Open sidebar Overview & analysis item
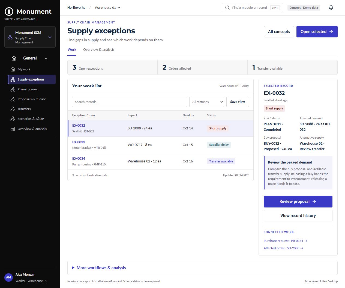Viewport: 345px width, 288px height. point(32,129)
